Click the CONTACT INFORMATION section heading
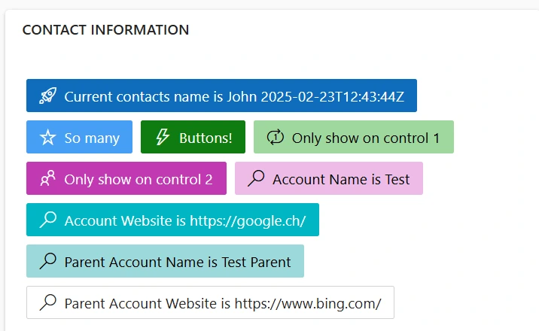 [105, 30]
